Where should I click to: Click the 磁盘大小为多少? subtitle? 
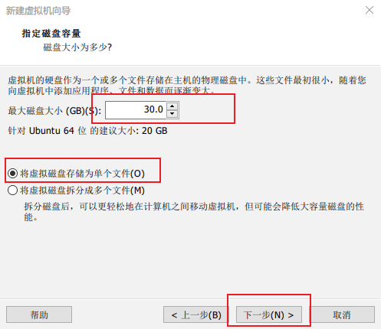click(x=77, y=47)
